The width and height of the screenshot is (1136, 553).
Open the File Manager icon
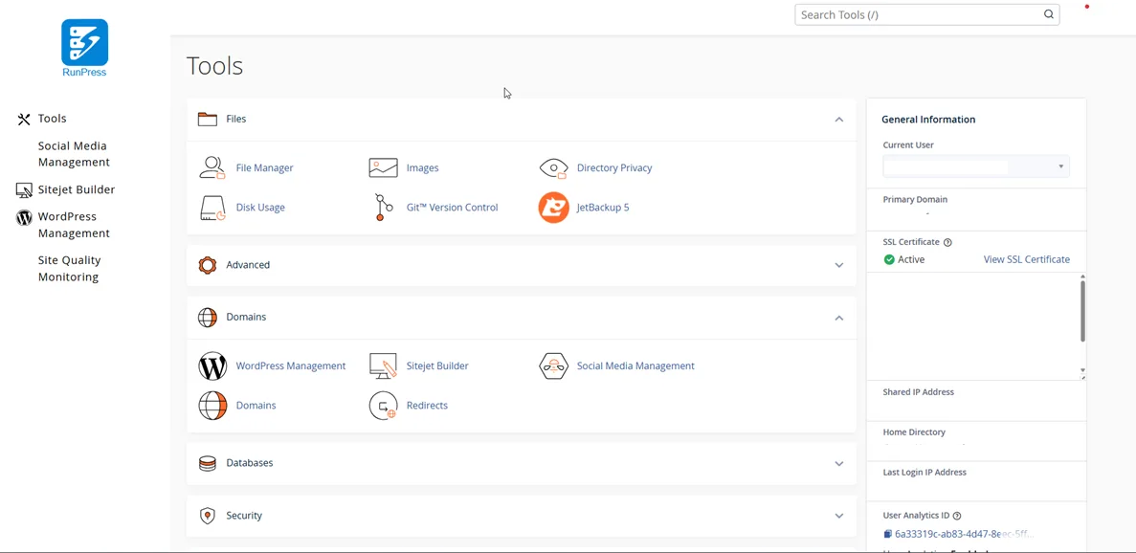(212, 168)
